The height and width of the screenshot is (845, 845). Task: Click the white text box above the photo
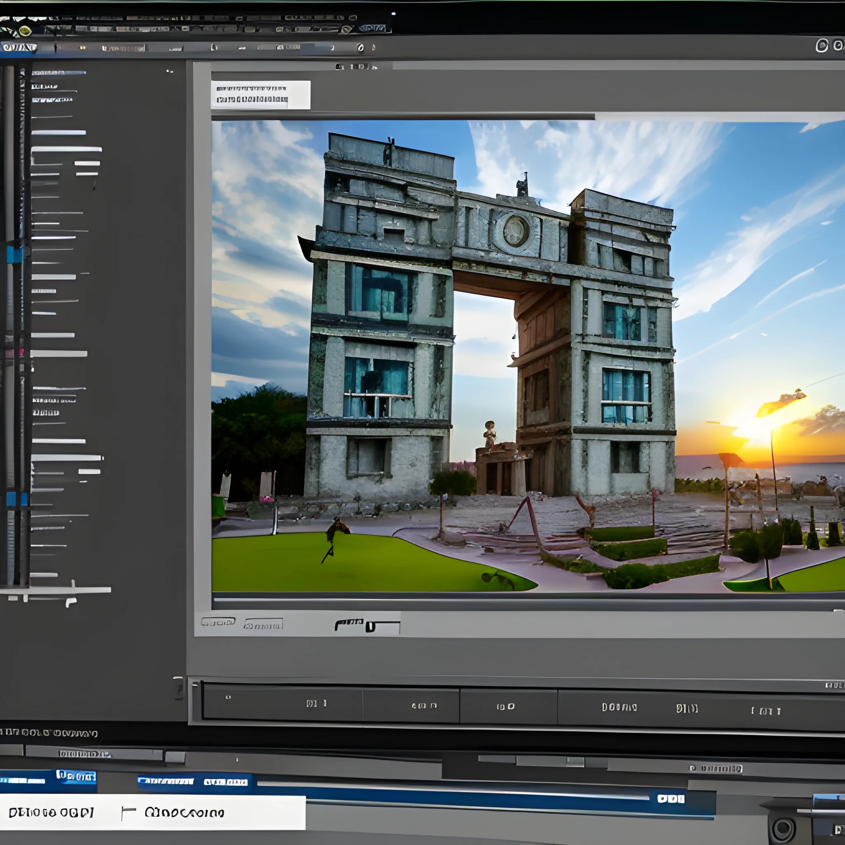261,95
